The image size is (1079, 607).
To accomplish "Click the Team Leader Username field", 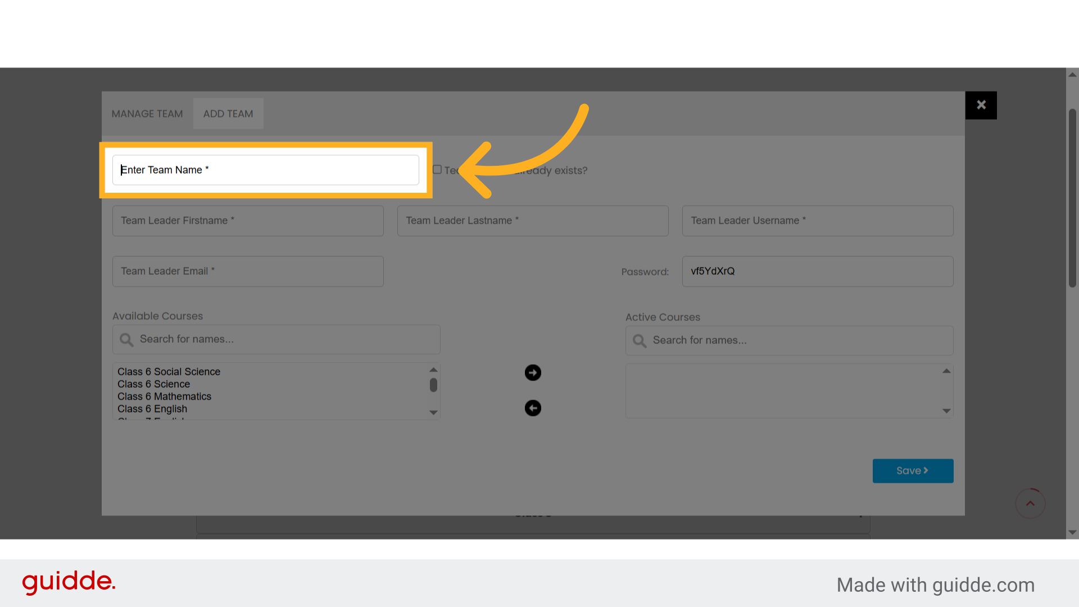I will point(817,220).
